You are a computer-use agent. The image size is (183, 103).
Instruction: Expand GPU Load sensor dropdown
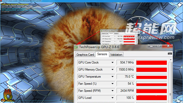(x=112, y=98)
